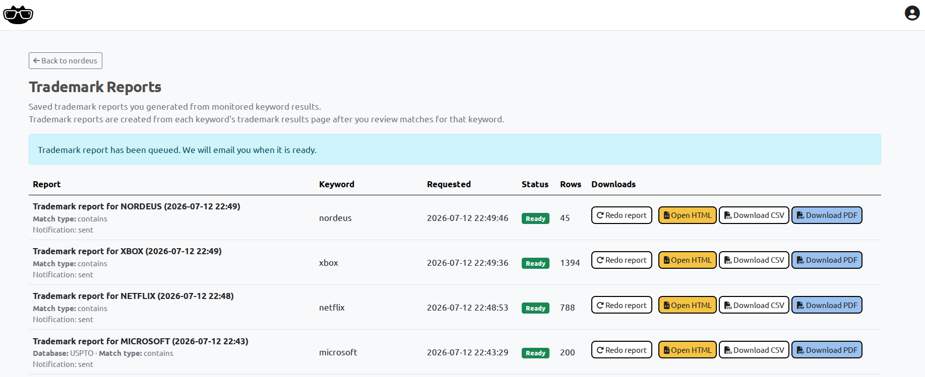The width and height of the screenshot is (925, 377).
Task: Click the rows value 45
Action: click(565, 218)
